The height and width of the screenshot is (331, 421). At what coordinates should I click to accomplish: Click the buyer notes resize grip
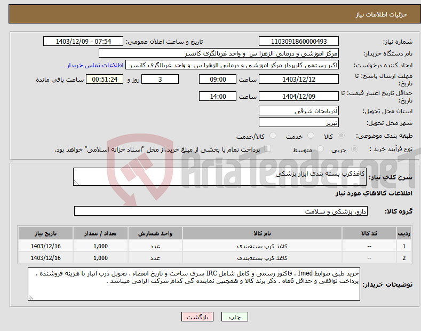coord(31,297)
